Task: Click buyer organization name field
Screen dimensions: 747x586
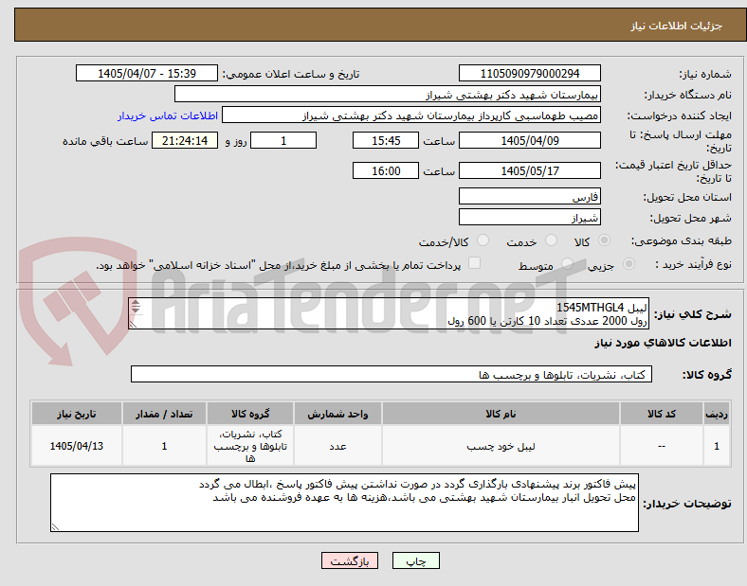Action: tap(388, 94)
